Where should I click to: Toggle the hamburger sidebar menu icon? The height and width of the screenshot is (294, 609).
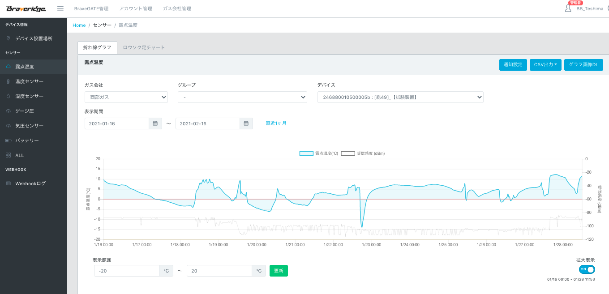pyautogui.click(x=60, y=9)
